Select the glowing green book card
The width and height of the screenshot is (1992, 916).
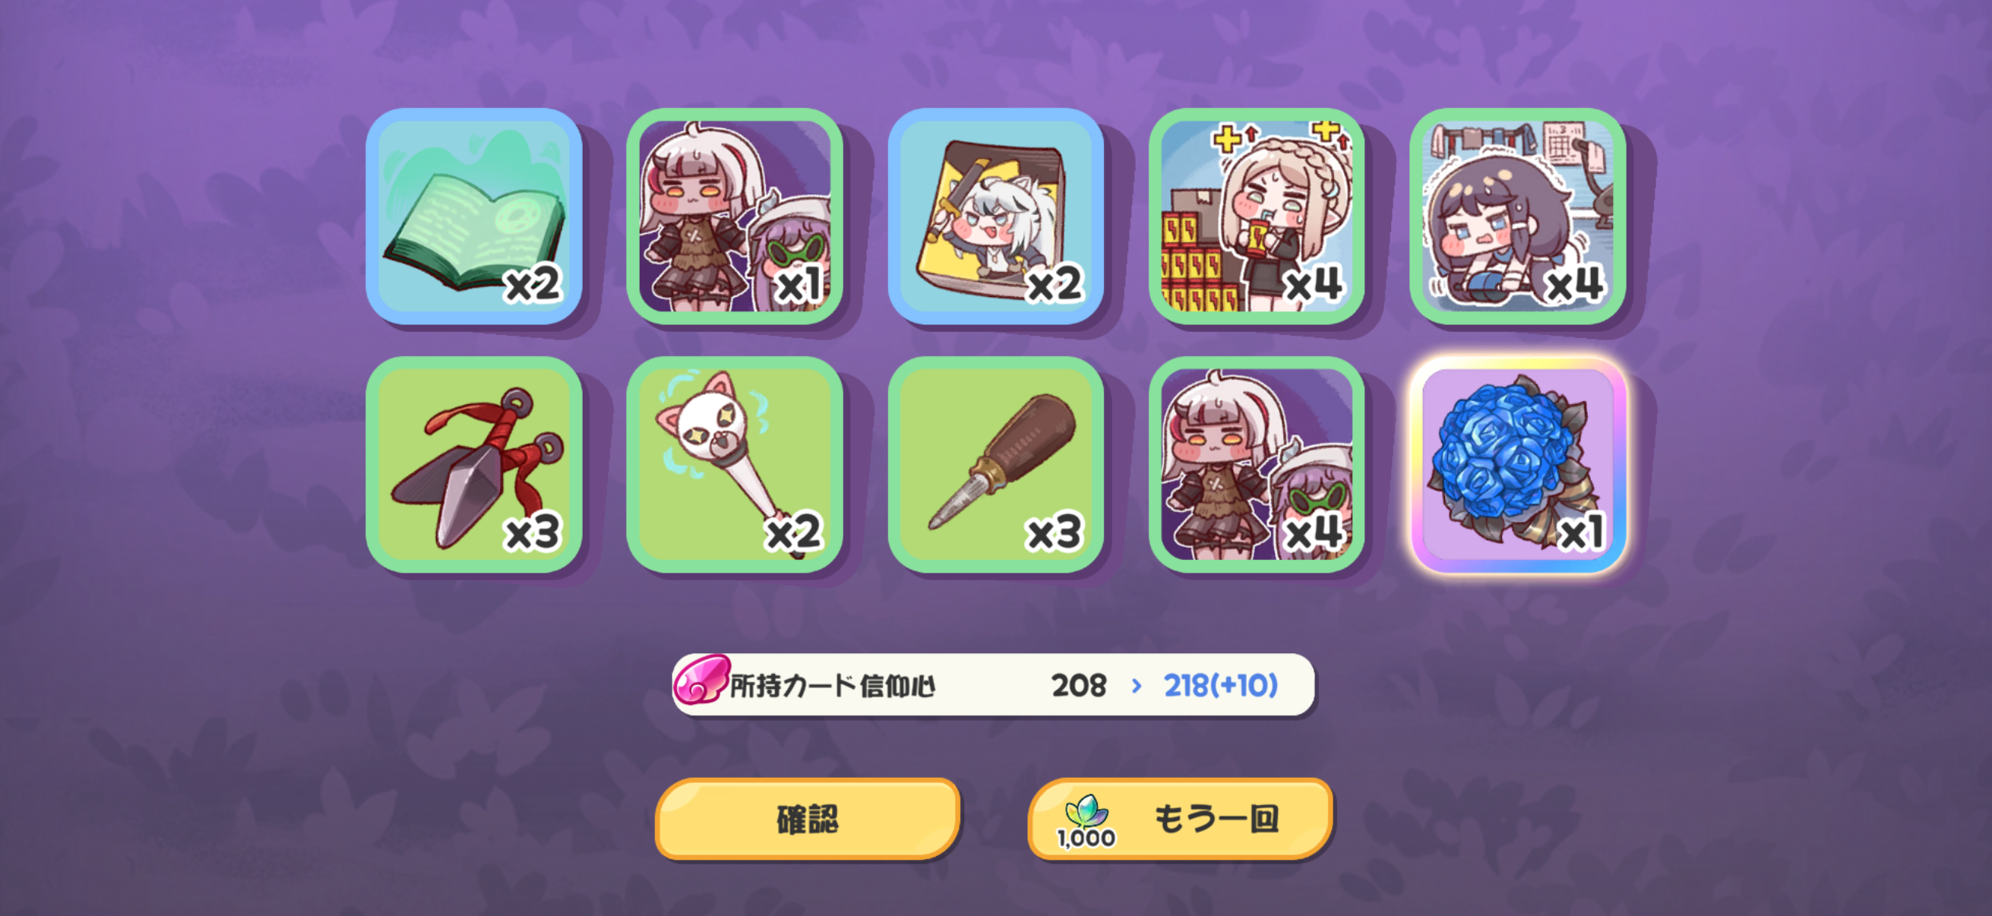pos(474,216)
